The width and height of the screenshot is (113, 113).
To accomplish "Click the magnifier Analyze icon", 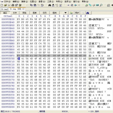I will point(101,5).
